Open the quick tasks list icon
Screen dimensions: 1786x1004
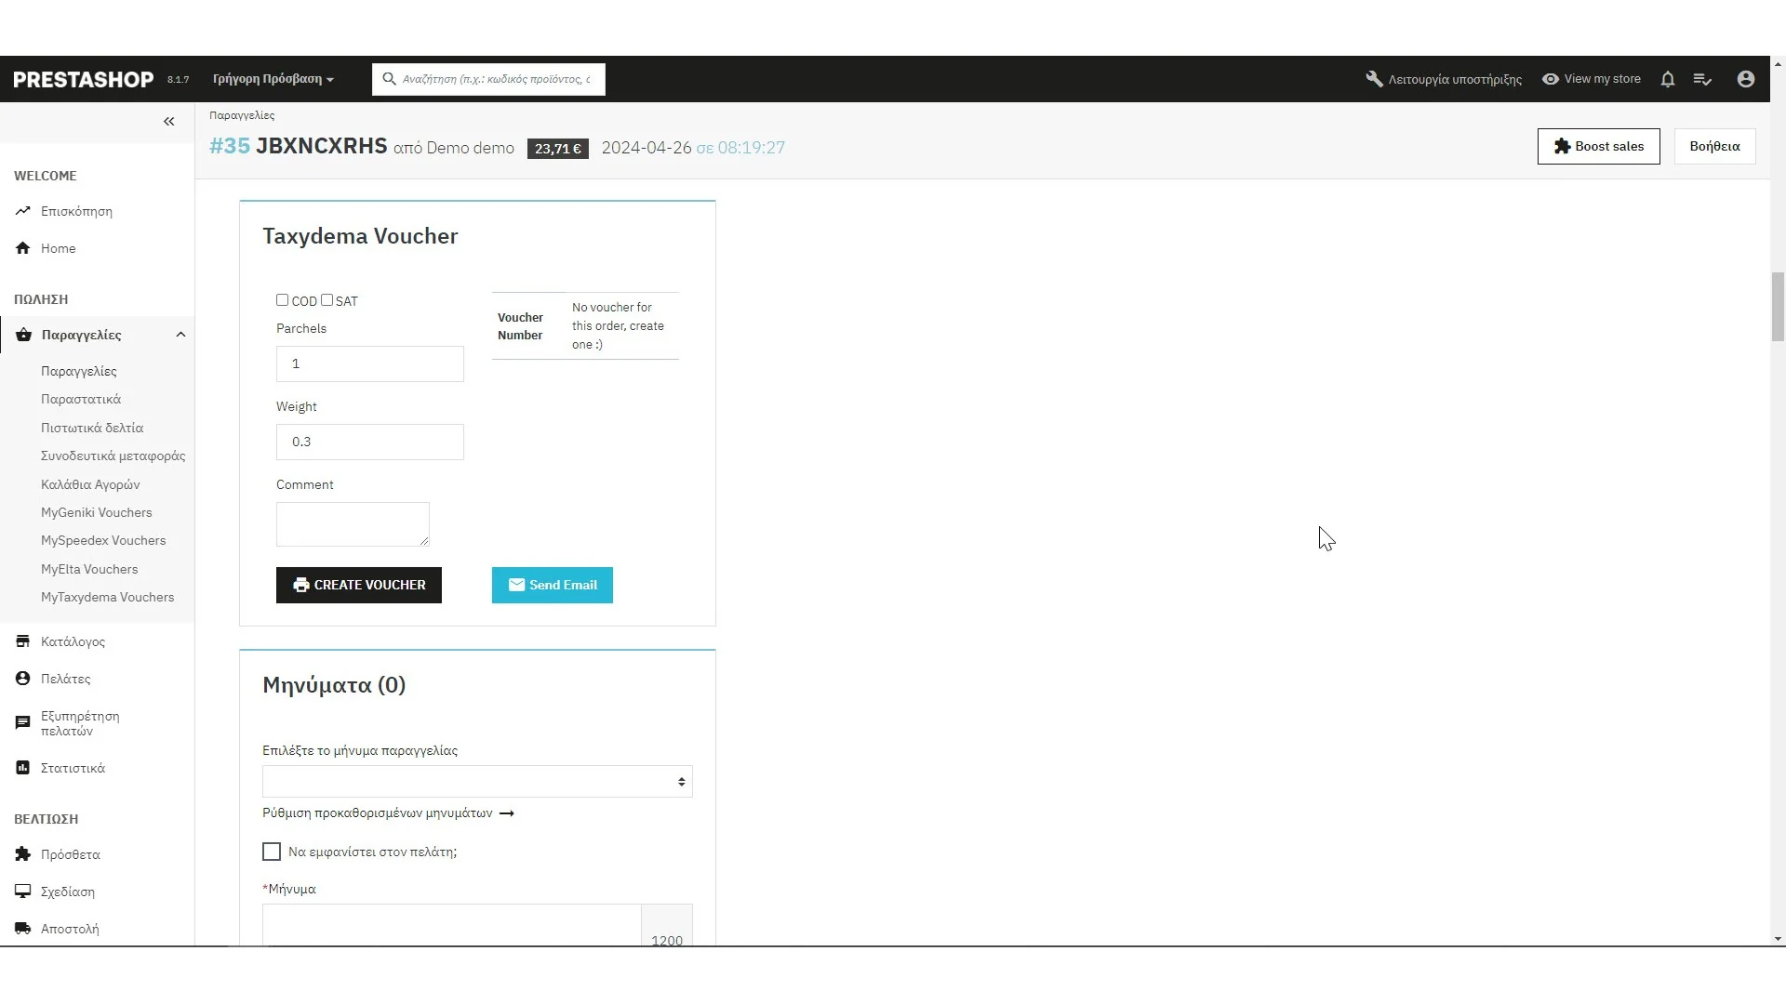(1702, 80)
